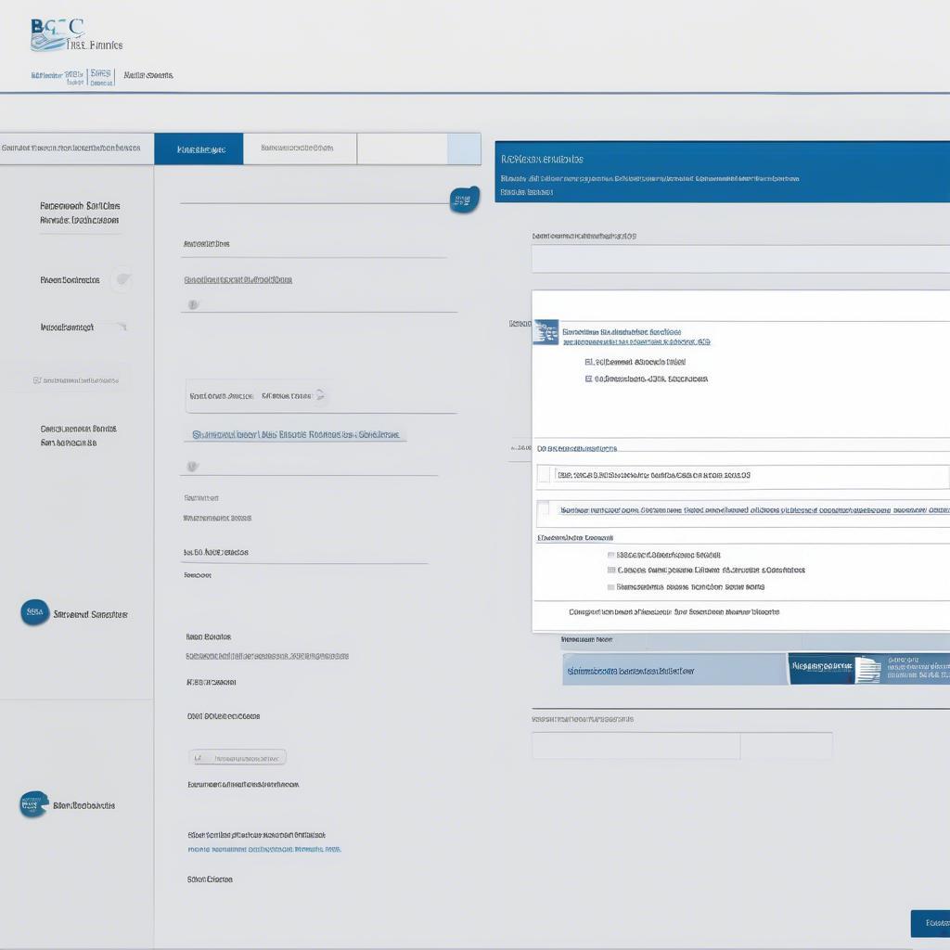Click the blue chat bubble icon above the form
This screenshot has height=950, width=950.
click(462, 197)
